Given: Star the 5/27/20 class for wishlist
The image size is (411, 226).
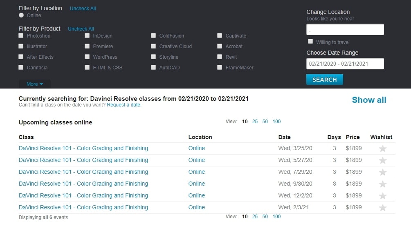Looking at the screenshot, I should [382, 160].
